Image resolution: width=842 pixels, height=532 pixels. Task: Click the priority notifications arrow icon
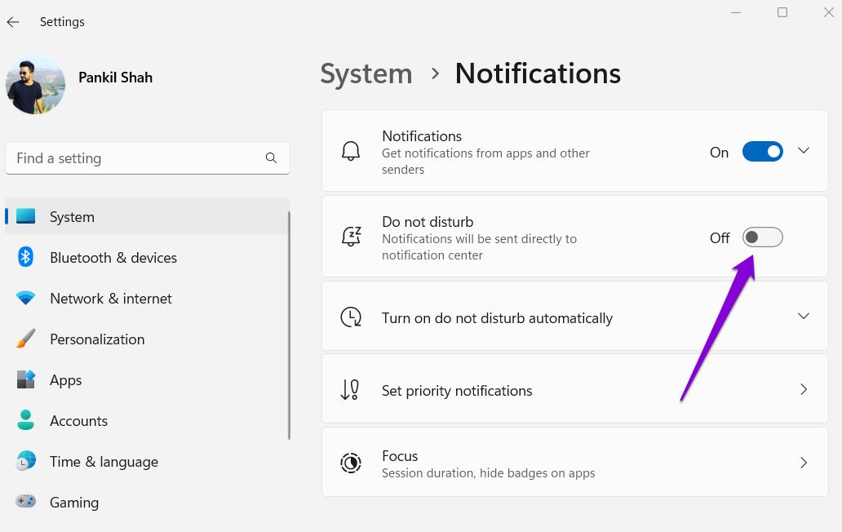click(x=349, y=390)
